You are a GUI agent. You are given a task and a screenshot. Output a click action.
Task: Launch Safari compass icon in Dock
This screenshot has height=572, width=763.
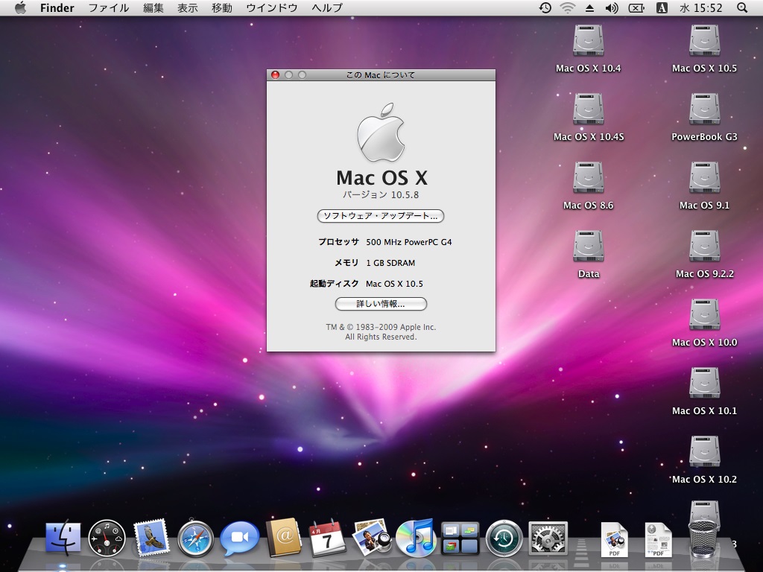pos(196,538)
